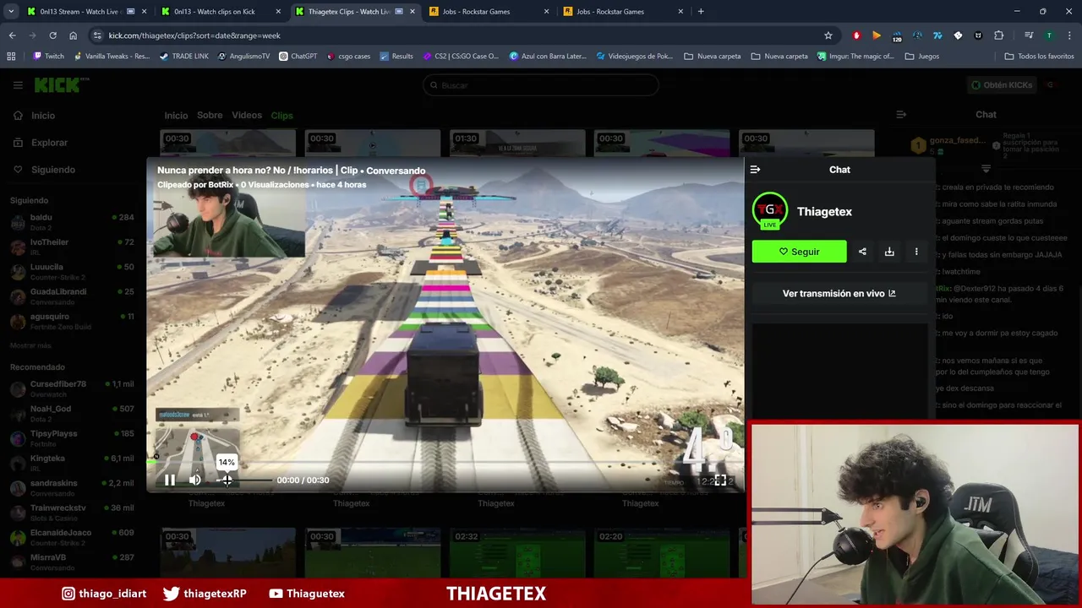Close the Thiagetex Clips tab
This screenshot has height=608, width=1082.
[x=412, y=11]
